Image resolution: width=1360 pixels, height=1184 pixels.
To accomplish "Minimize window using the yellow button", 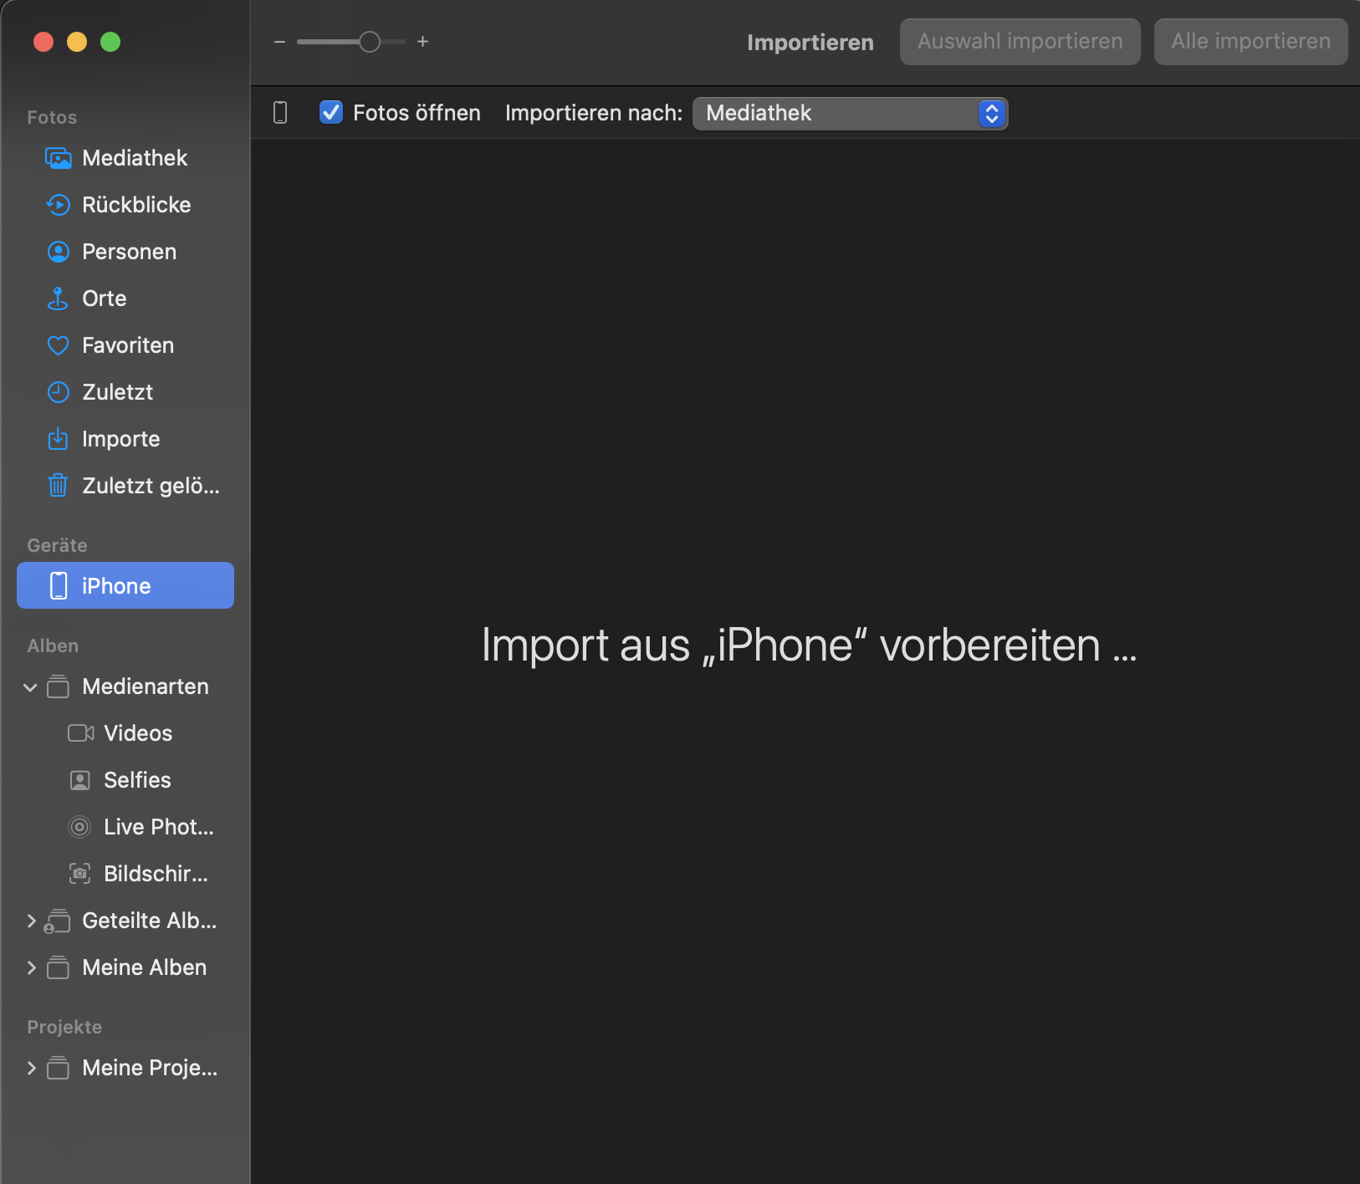I will (x=77, y=42).
